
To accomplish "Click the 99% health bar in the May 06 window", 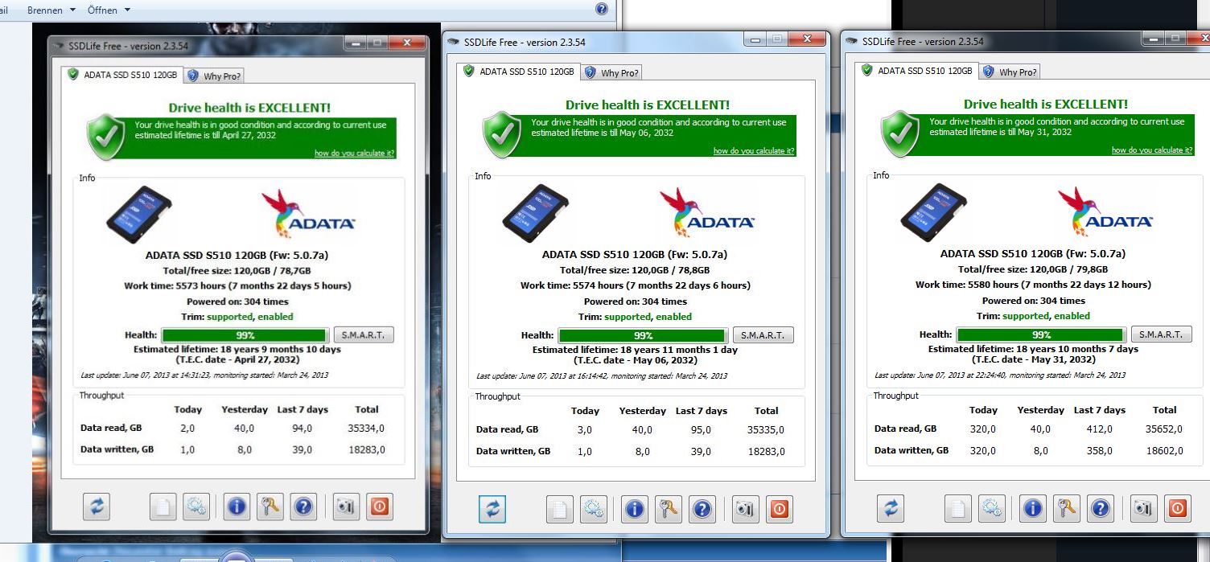I will click(644, 335).
